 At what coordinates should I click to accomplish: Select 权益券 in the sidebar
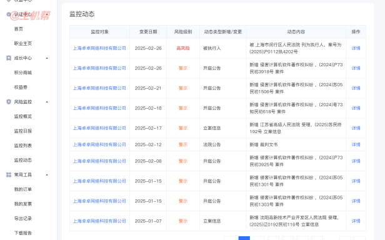[x=21, y=87]
